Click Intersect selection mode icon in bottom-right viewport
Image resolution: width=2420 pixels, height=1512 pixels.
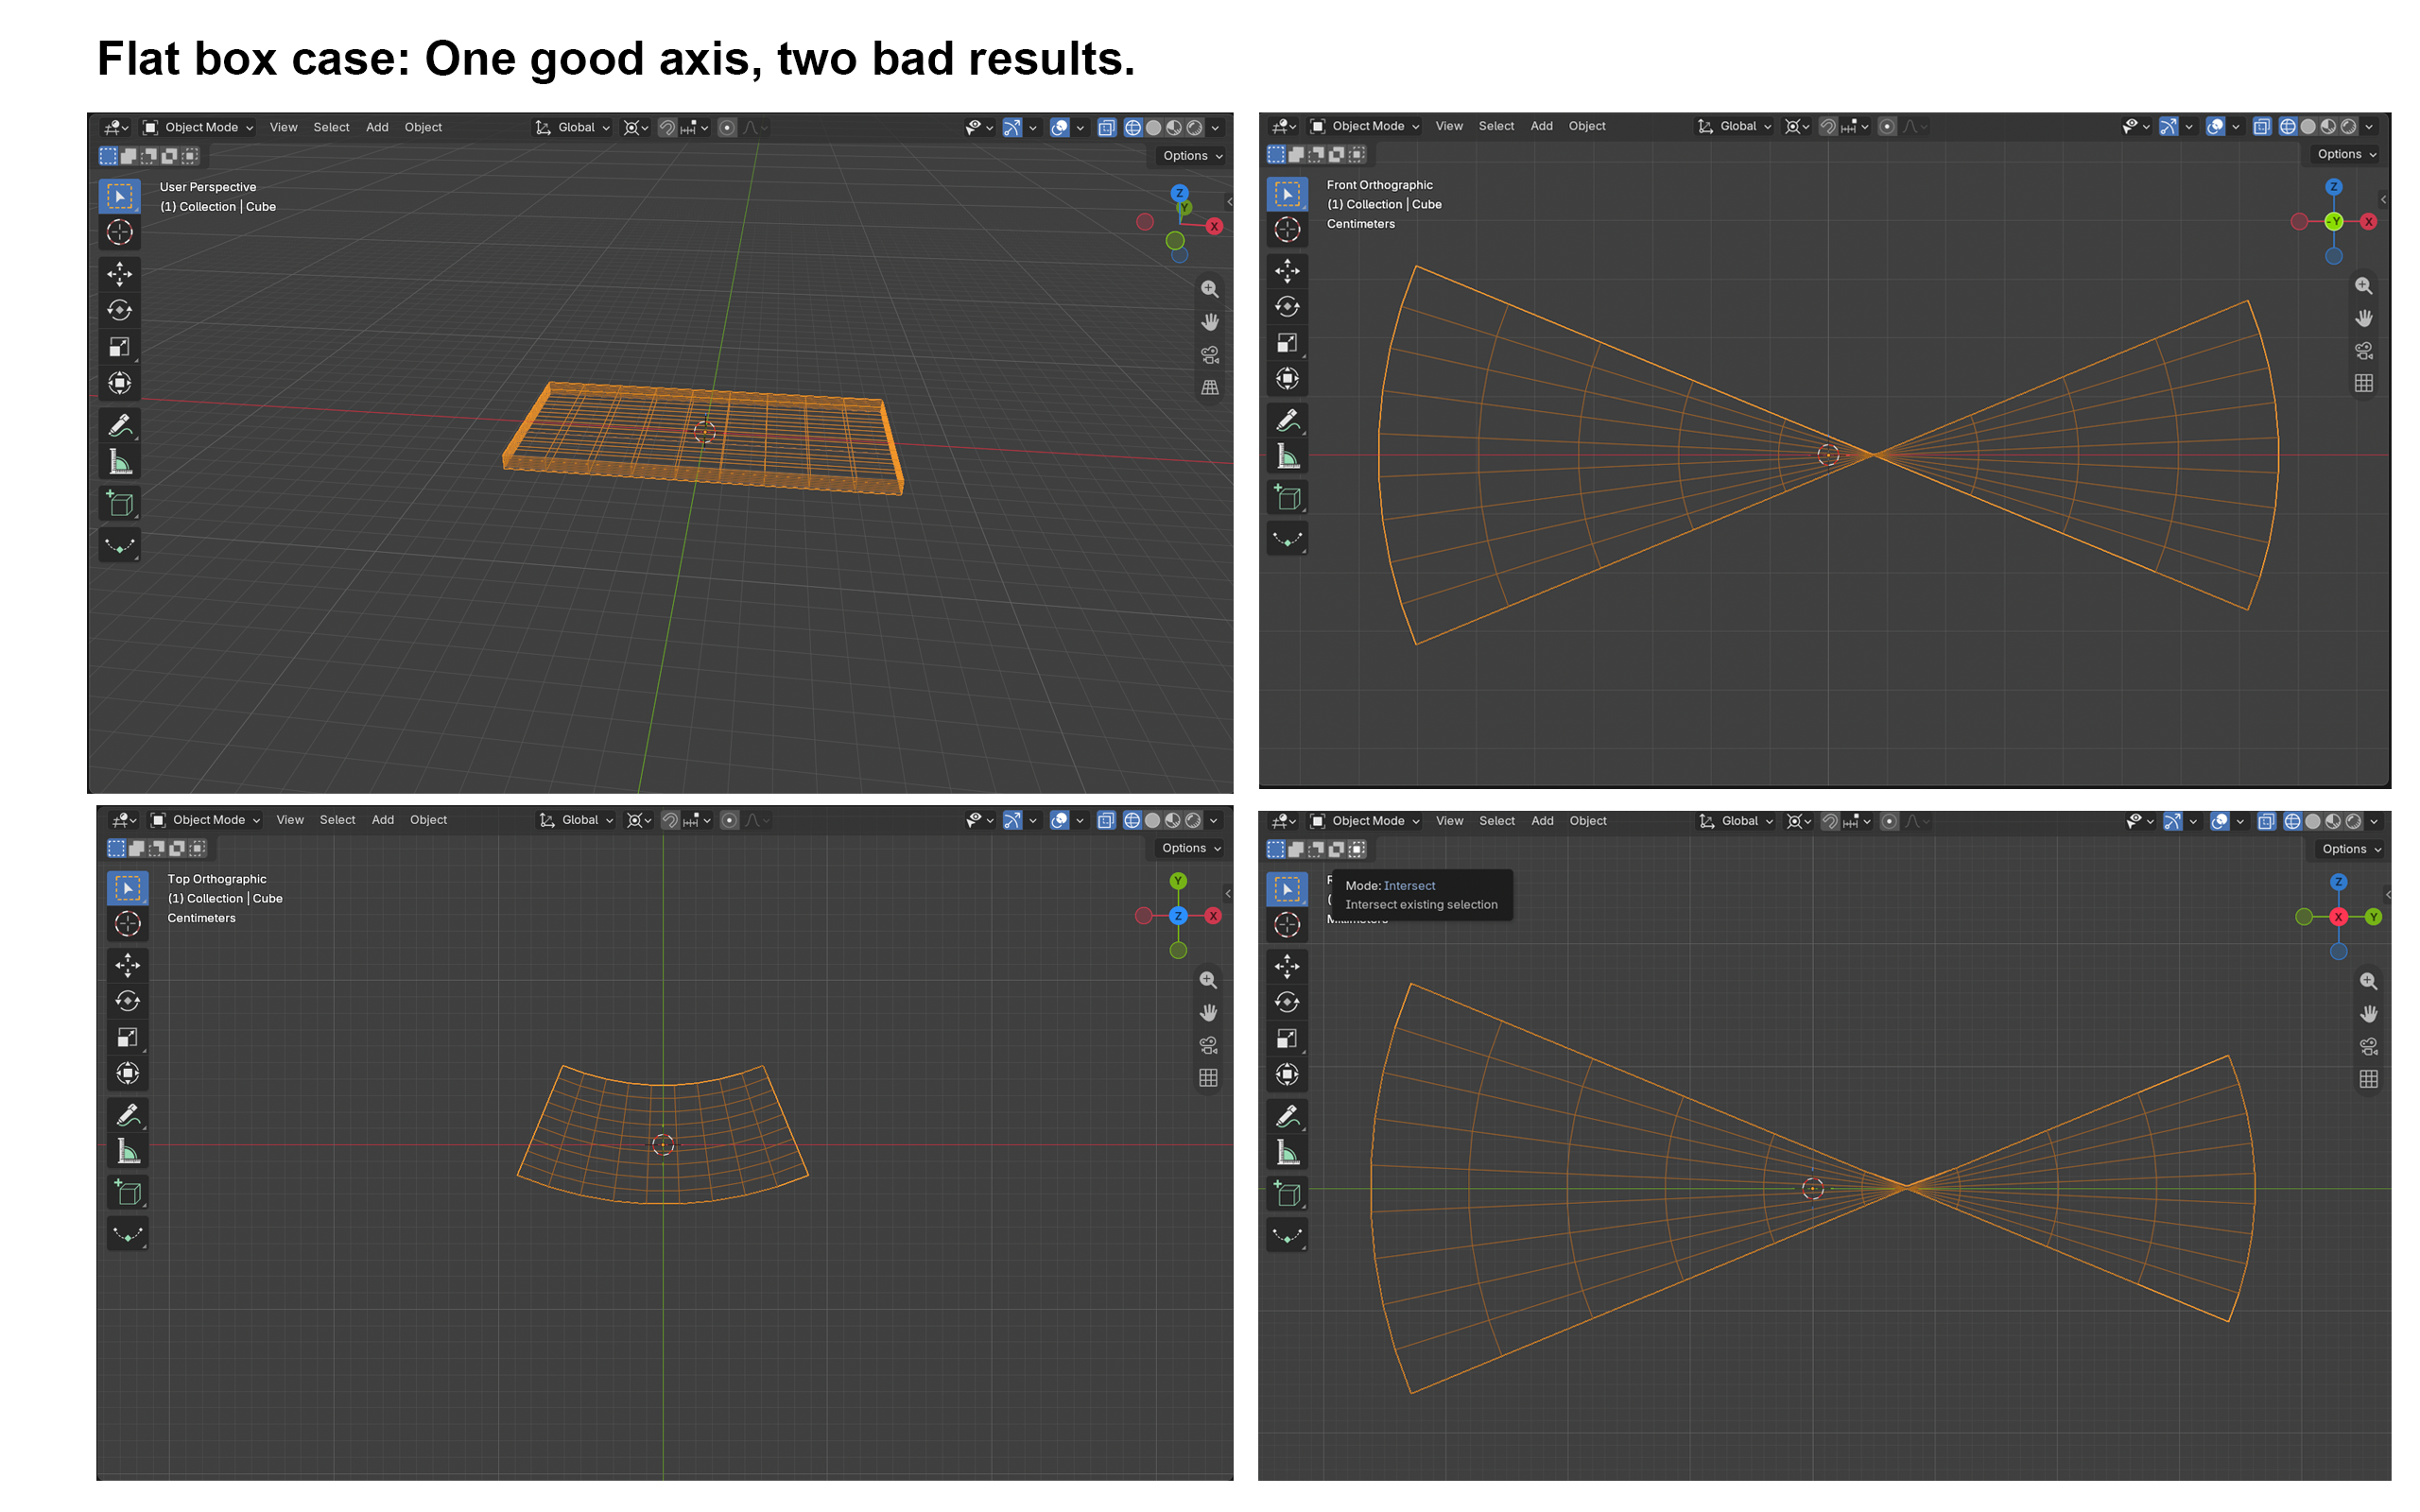1356,849
